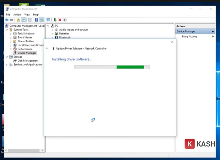This screenshot has height=160, width=220.
Task: Collapse the System Tools tree node
Action: (7, 30)
